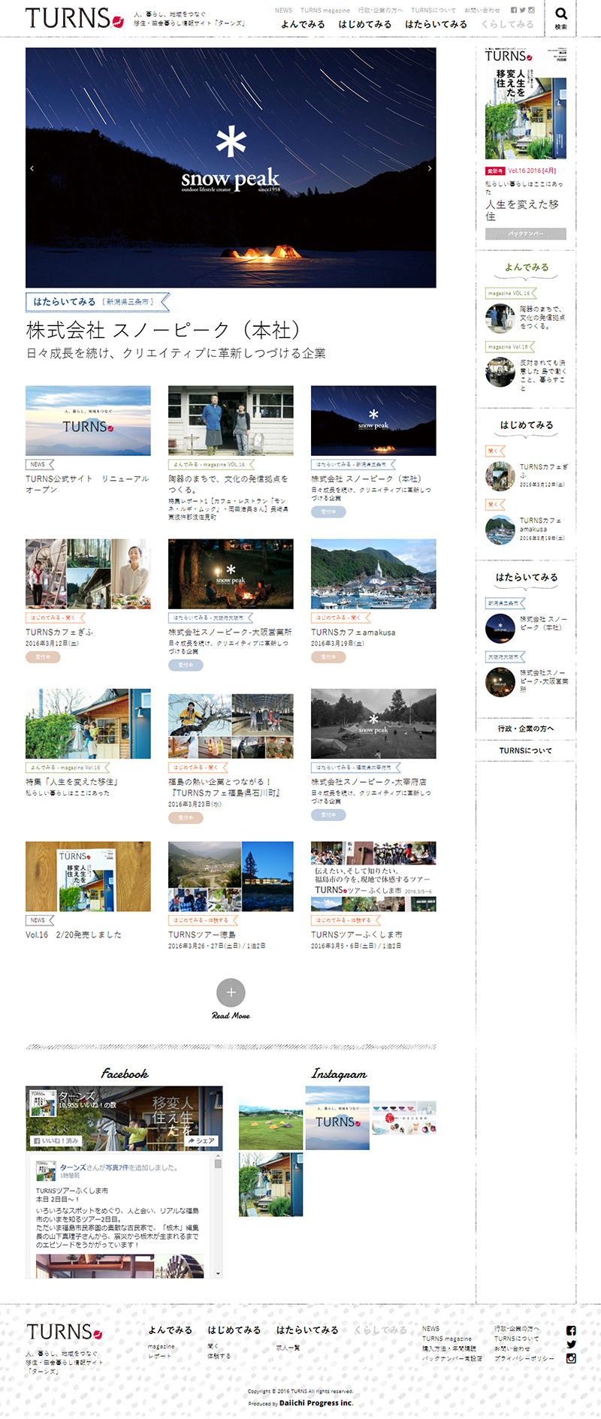The image size is (601, 1419).
Task: Open the Instagram photo of colorful bowls
Action: coord(404,1118)
